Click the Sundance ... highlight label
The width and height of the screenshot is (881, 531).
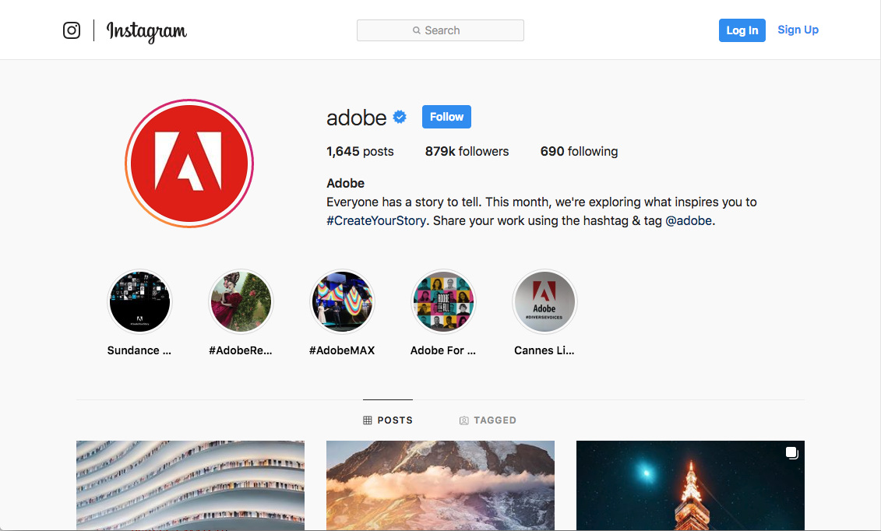[139, 350]
